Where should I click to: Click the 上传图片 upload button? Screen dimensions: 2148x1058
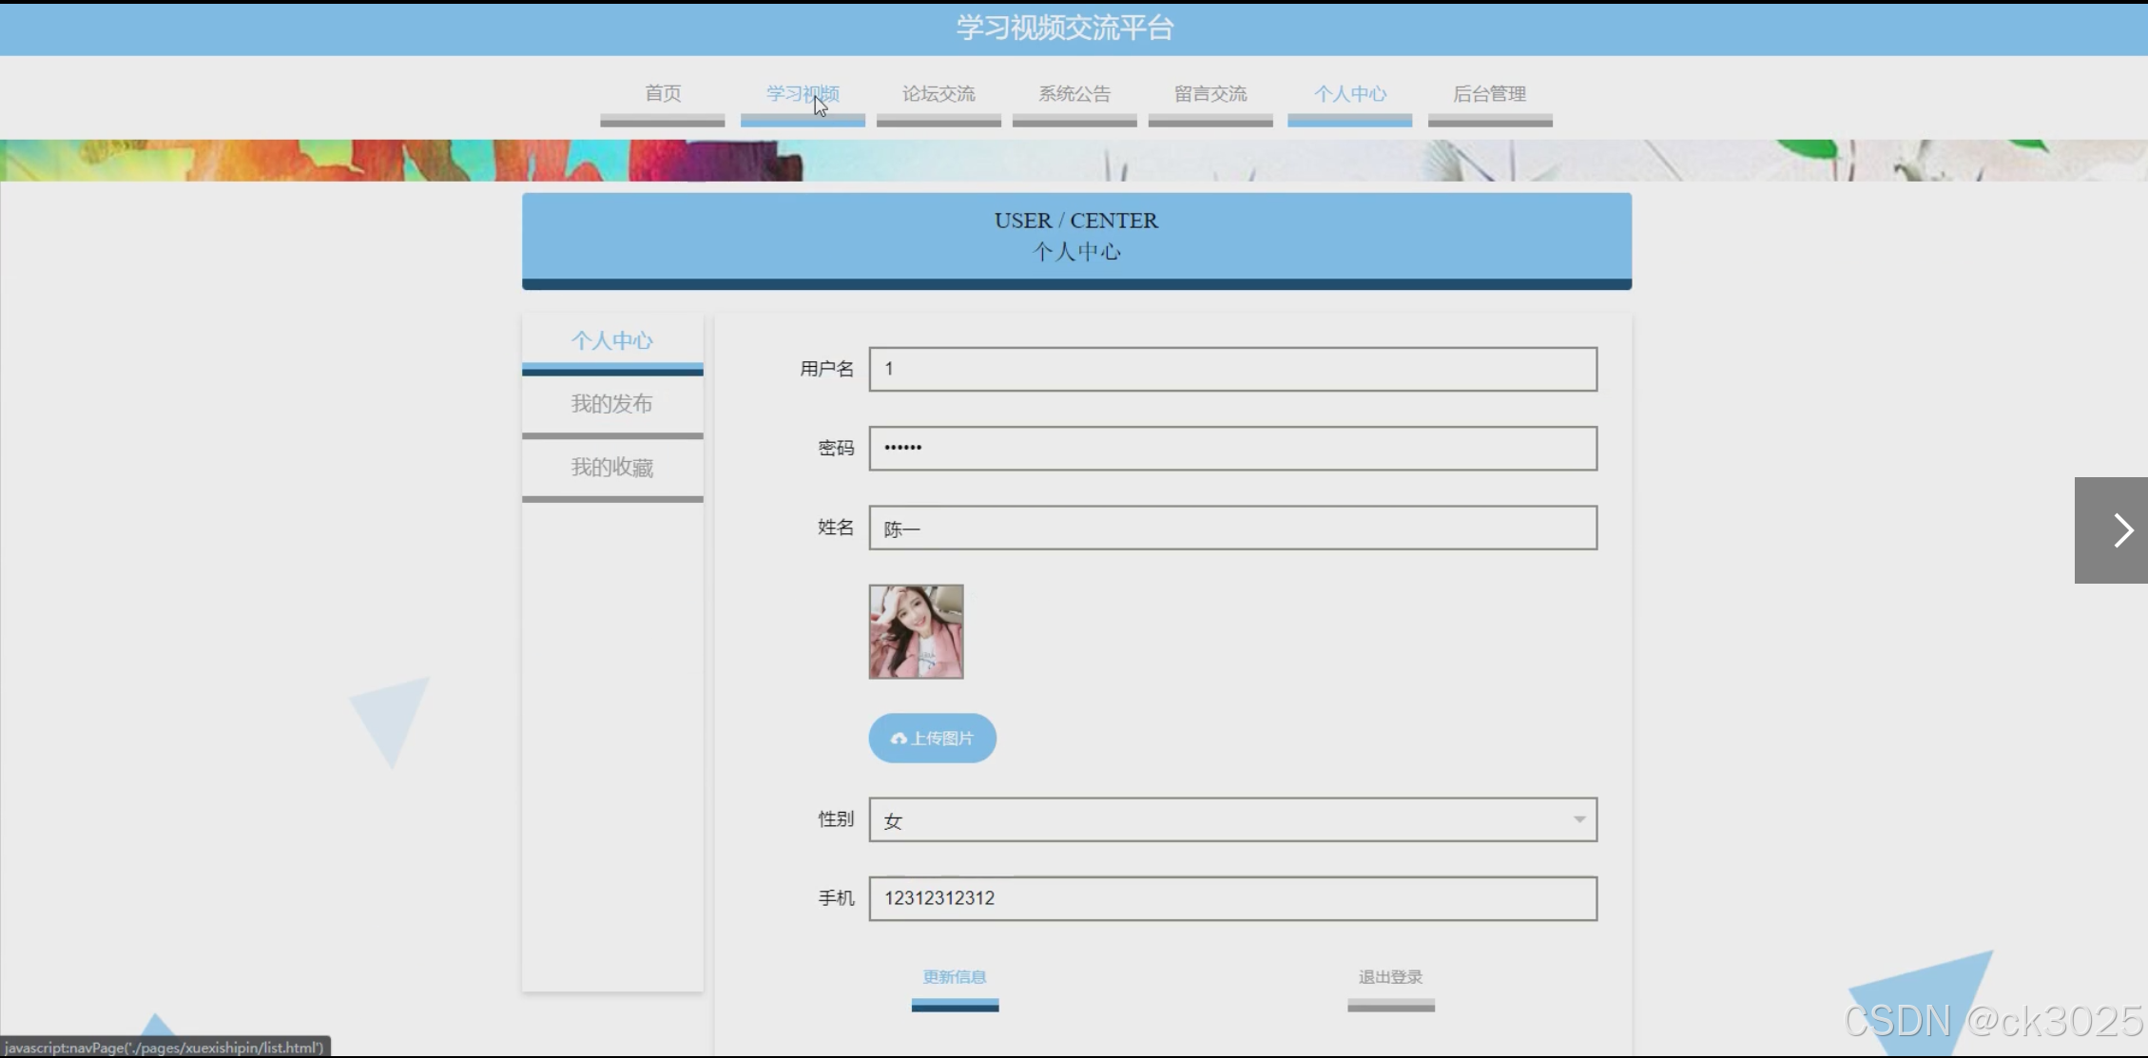932,739
